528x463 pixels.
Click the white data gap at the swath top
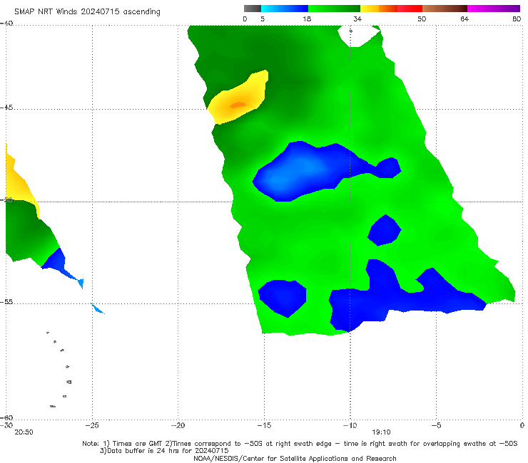click(x=359, y=36)
